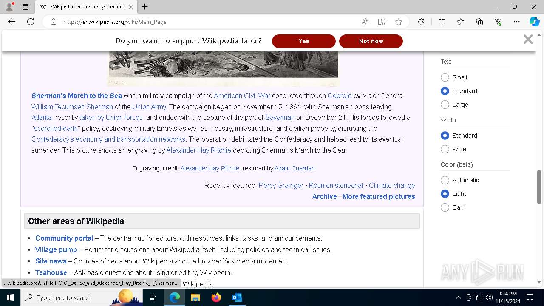Screen dimensions: 544x306
Task: Open the notification center icon
Action: 530,297
